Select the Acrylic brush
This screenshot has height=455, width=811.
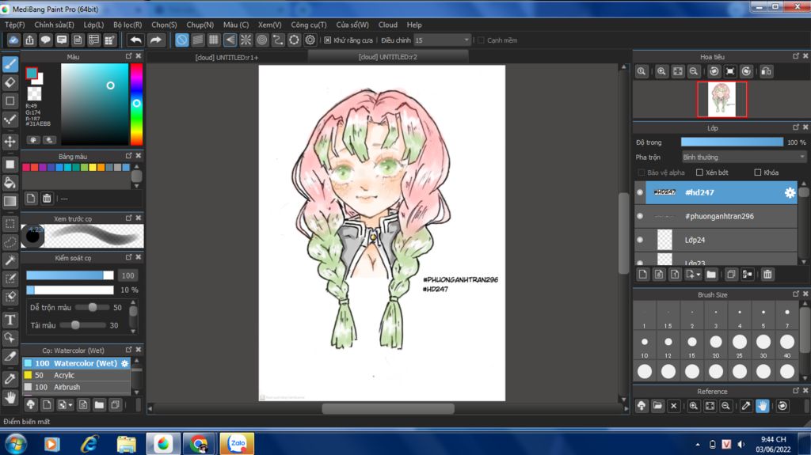(77, 375)
